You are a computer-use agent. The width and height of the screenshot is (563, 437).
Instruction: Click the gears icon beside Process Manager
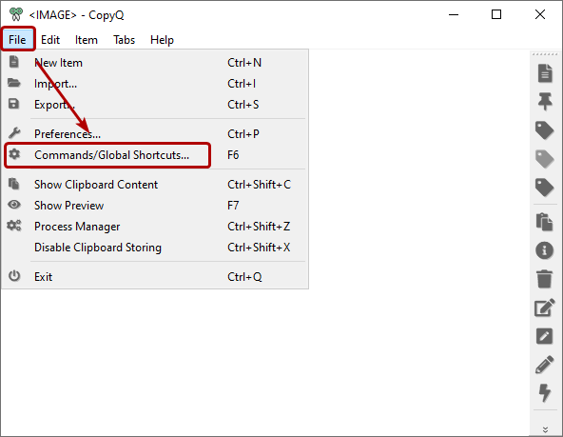point(14,226)
